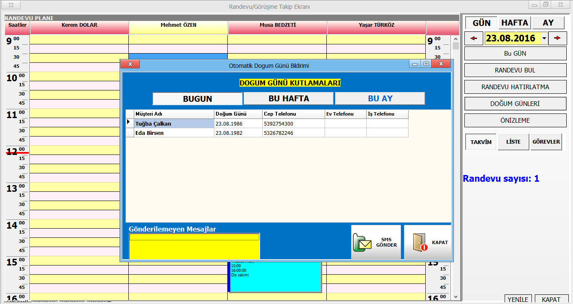The width and height of the screenshot is (573, 304).
Task: Click the dialog's top-left red system icon
Action: (130, 64)
